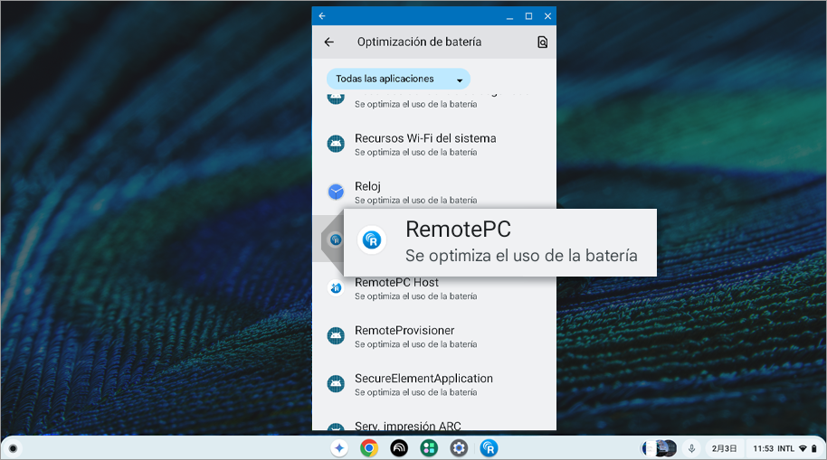Viewport: 827px width, 460px height.
Task: Click the RemotePC title in the enlarged callout
Action: [458, 230]
